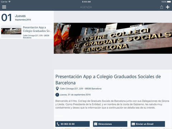Select the event thumbnail in sidebar list
The width and height of the screenshot is (172, 129).
tap(11, 31)
